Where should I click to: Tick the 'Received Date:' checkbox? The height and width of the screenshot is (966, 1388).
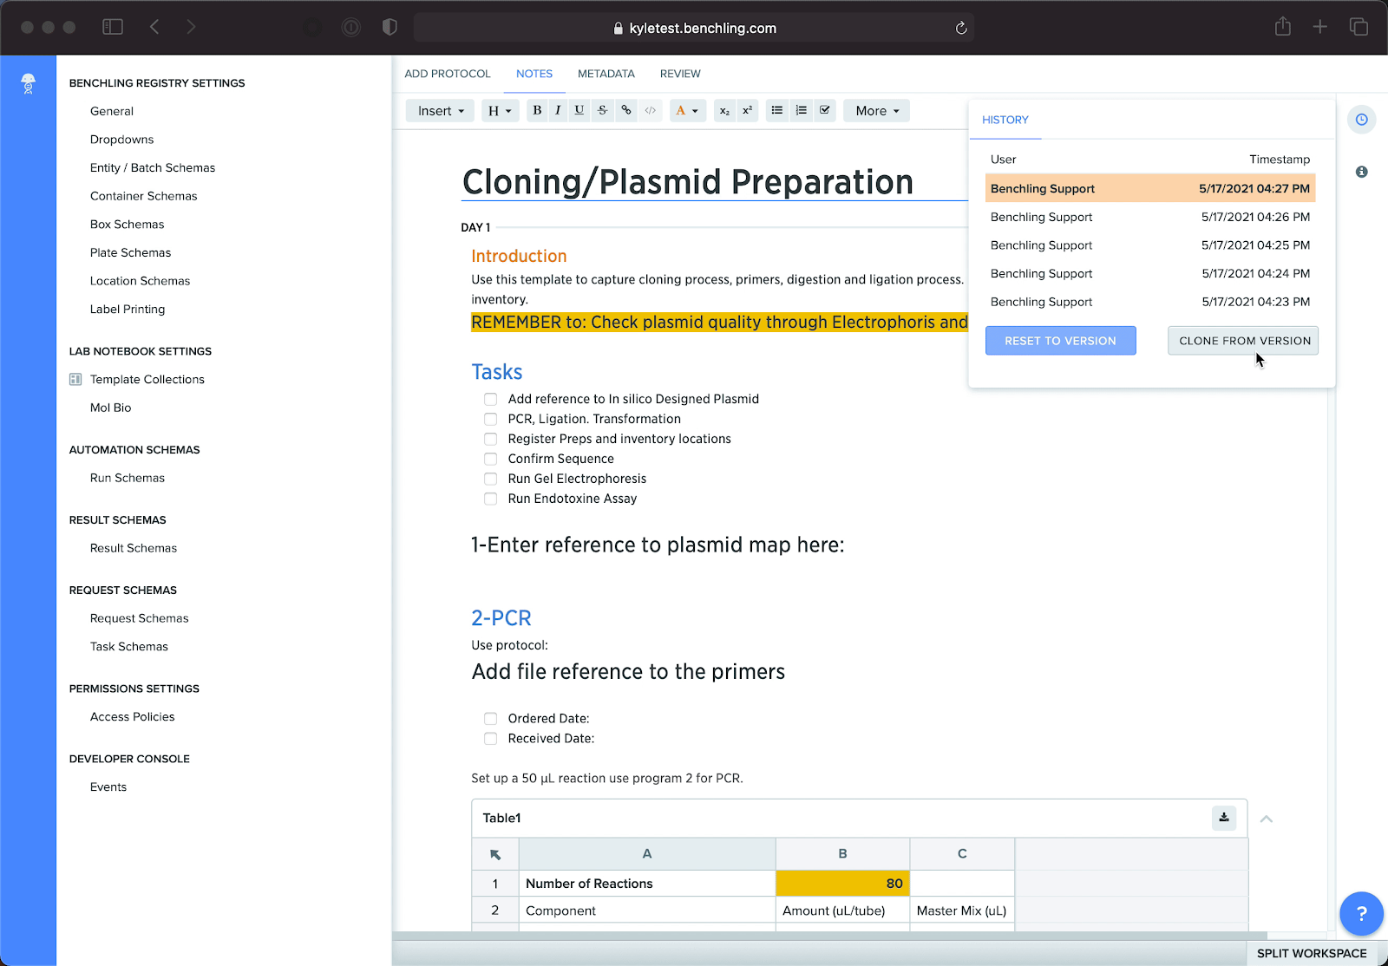491,739
